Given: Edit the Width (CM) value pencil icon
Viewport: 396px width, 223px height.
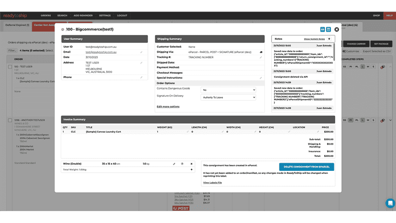Looking at the screenshot, I should click(255, 132).
